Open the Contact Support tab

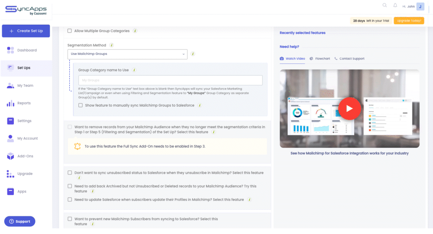click(349, 59)
